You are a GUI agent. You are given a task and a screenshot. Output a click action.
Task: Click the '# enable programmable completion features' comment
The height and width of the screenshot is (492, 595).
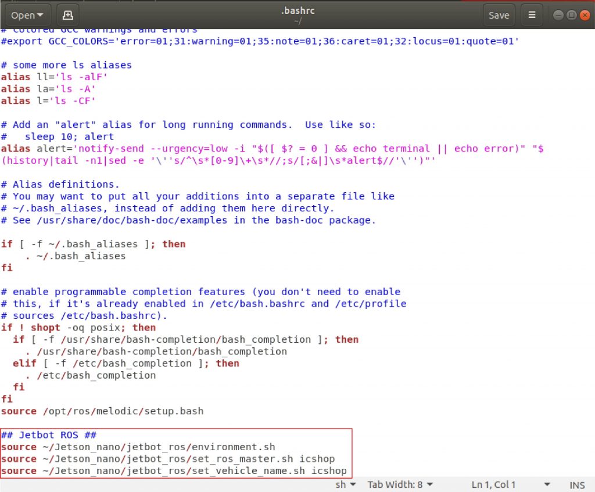(200, 292)
